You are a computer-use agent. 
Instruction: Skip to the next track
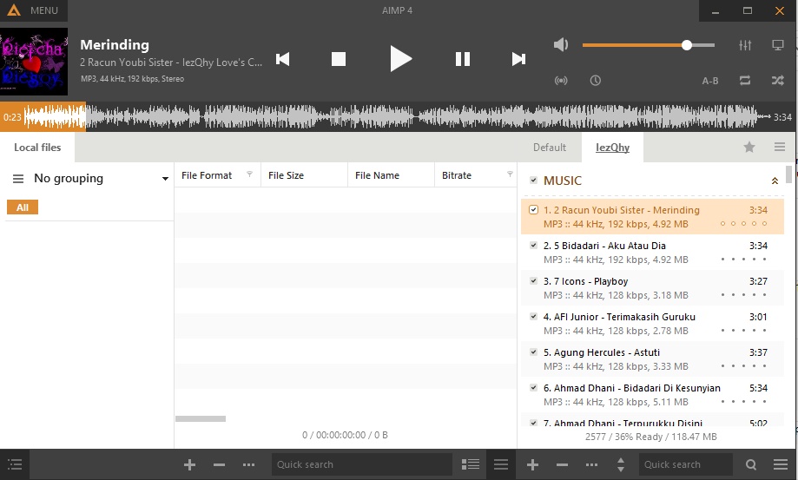pos(518,59)
